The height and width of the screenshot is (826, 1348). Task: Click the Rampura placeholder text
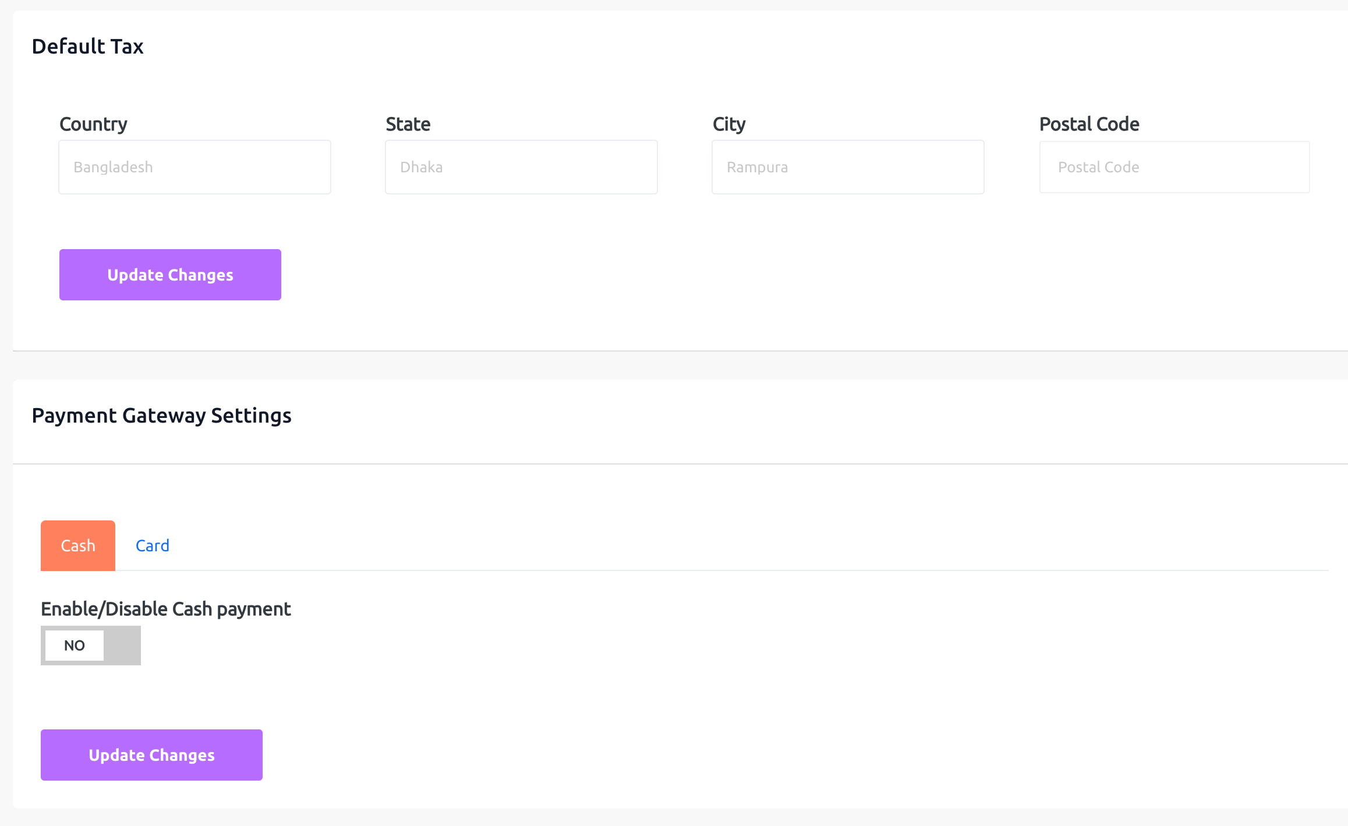(x=757, y=168)
